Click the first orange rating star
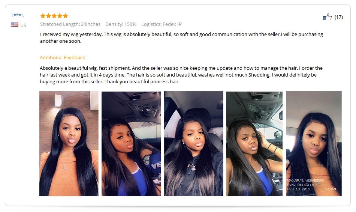This screenshot has height=212, width=356. (x=43, y=16)
